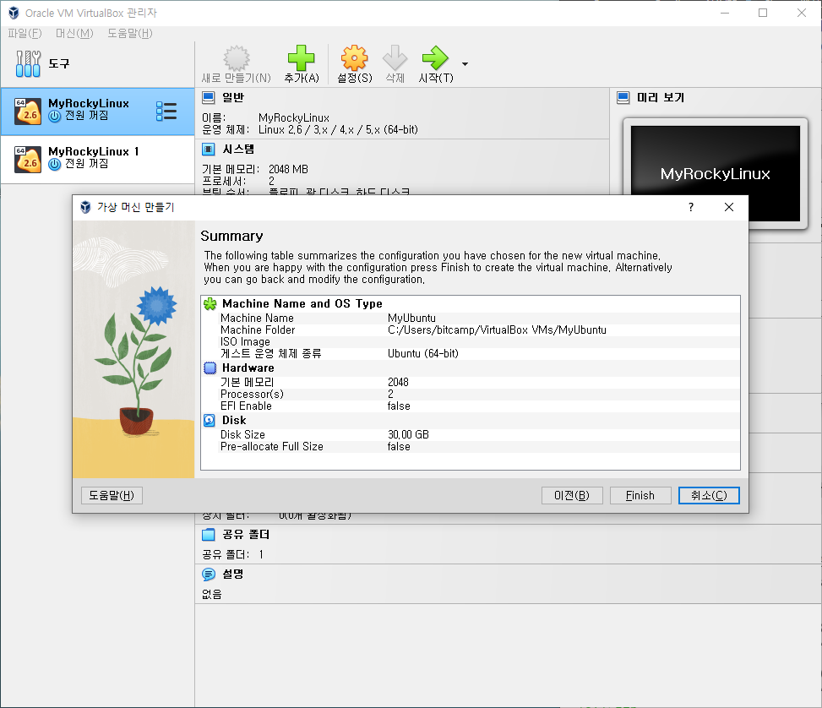Click the Ubuntu (64-bit) OS type value
The width and height of the screenshot is (822, 708).
tap(423, 353)
